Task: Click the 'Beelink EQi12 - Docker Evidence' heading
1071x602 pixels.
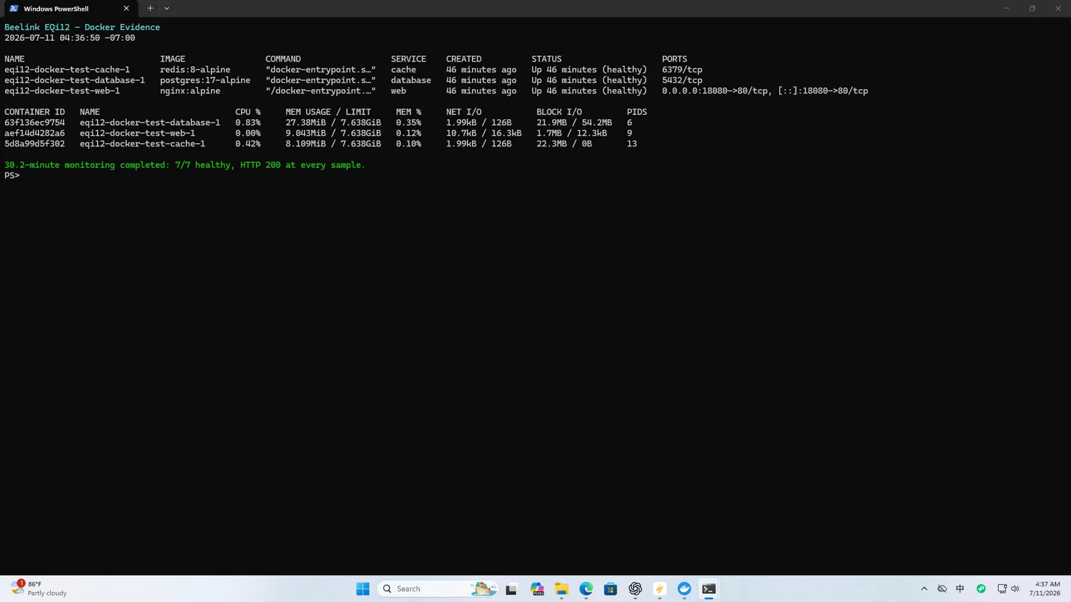Action: (82, 27)
